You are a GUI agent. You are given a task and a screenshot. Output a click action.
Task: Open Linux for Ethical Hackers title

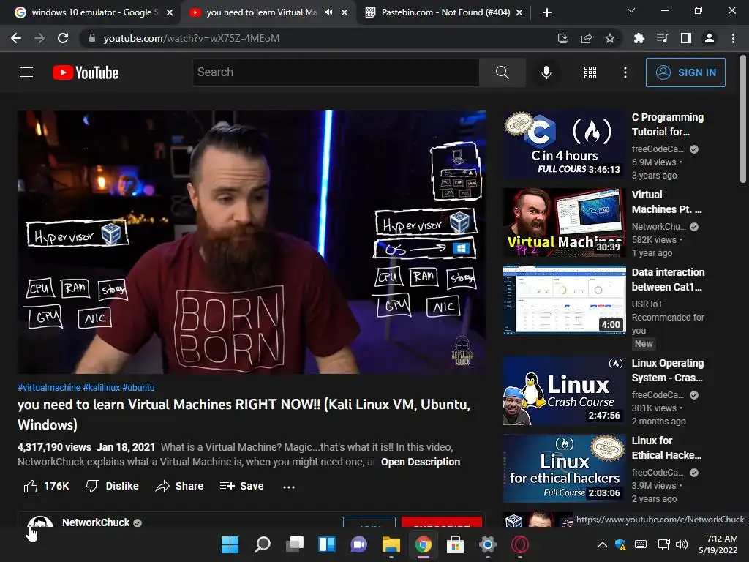[x=666, y=448]
